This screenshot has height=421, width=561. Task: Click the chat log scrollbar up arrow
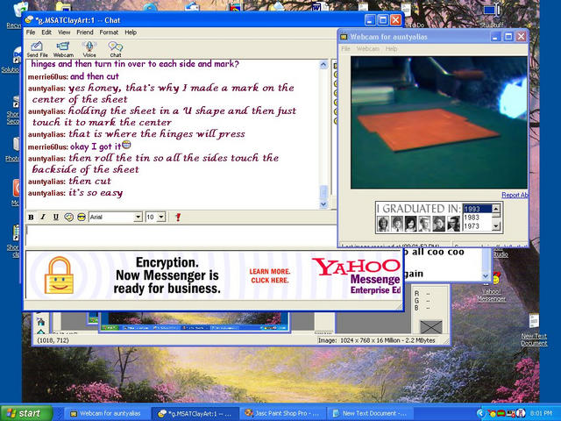click(323, 65)
